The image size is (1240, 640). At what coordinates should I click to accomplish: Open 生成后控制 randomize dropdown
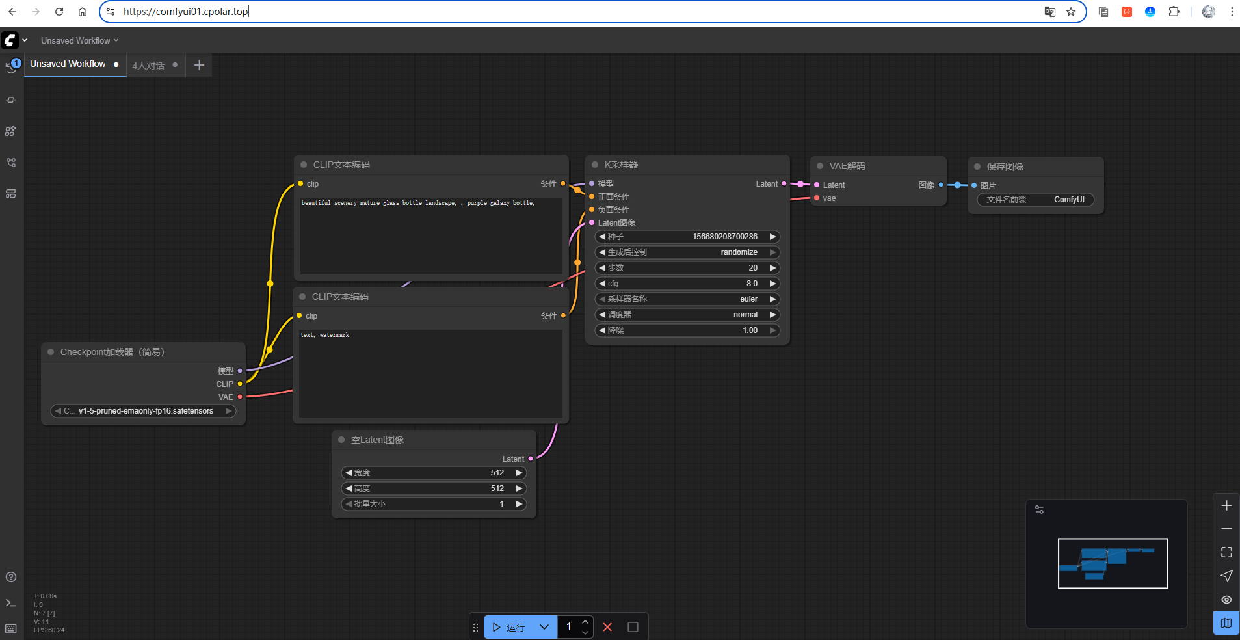(687, 252)
